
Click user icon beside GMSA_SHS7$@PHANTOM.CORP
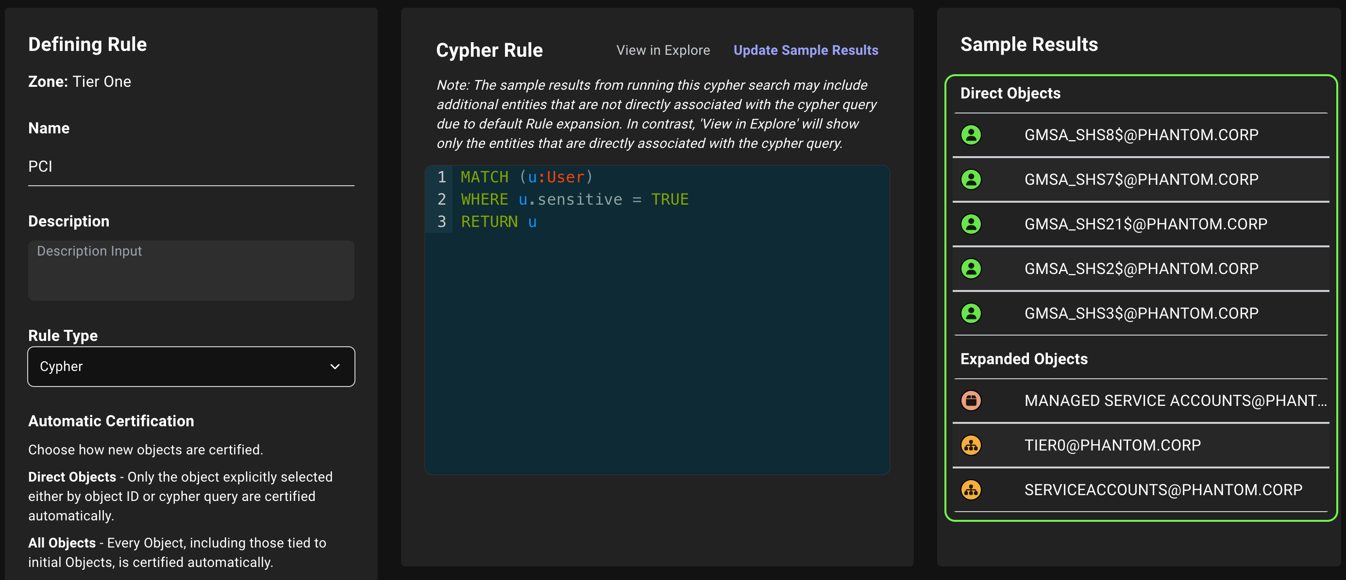coord(971,179)
